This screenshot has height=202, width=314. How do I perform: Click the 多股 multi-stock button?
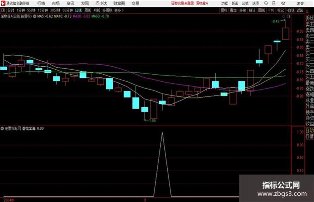(243, 10)
